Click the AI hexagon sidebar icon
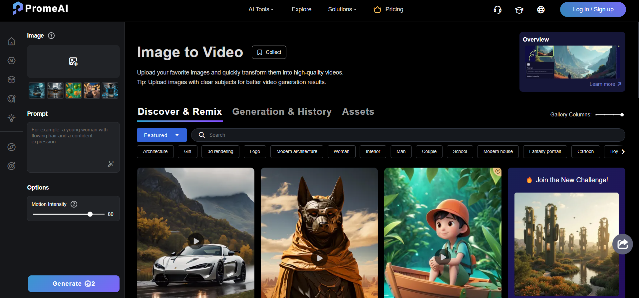This screenshot has height=298, width=639. 11,61
